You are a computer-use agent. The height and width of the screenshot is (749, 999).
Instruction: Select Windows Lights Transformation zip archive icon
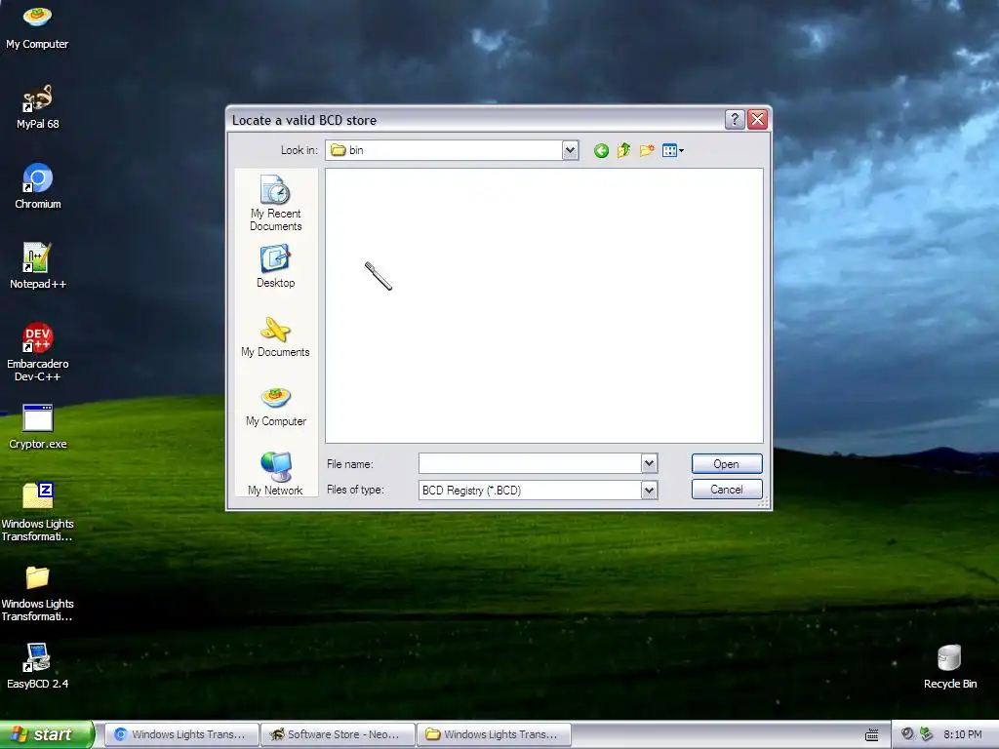tap(37, 512)
